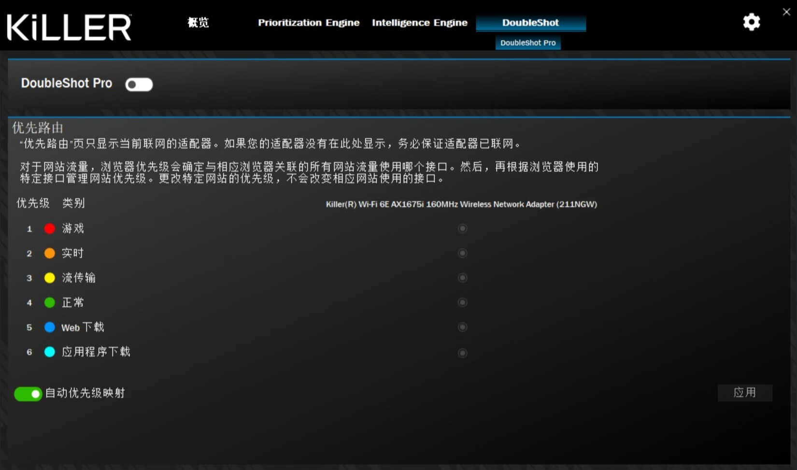Open the 概览 menu item
This screenshot has width=797, height=470.
tap(198, 22)
